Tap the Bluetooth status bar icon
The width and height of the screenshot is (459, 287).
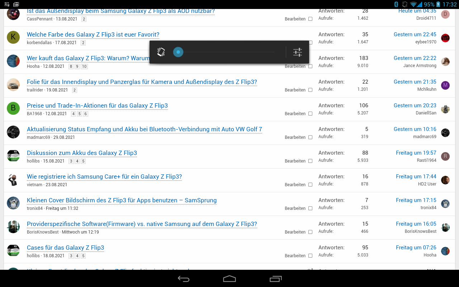tap(396, 4)
